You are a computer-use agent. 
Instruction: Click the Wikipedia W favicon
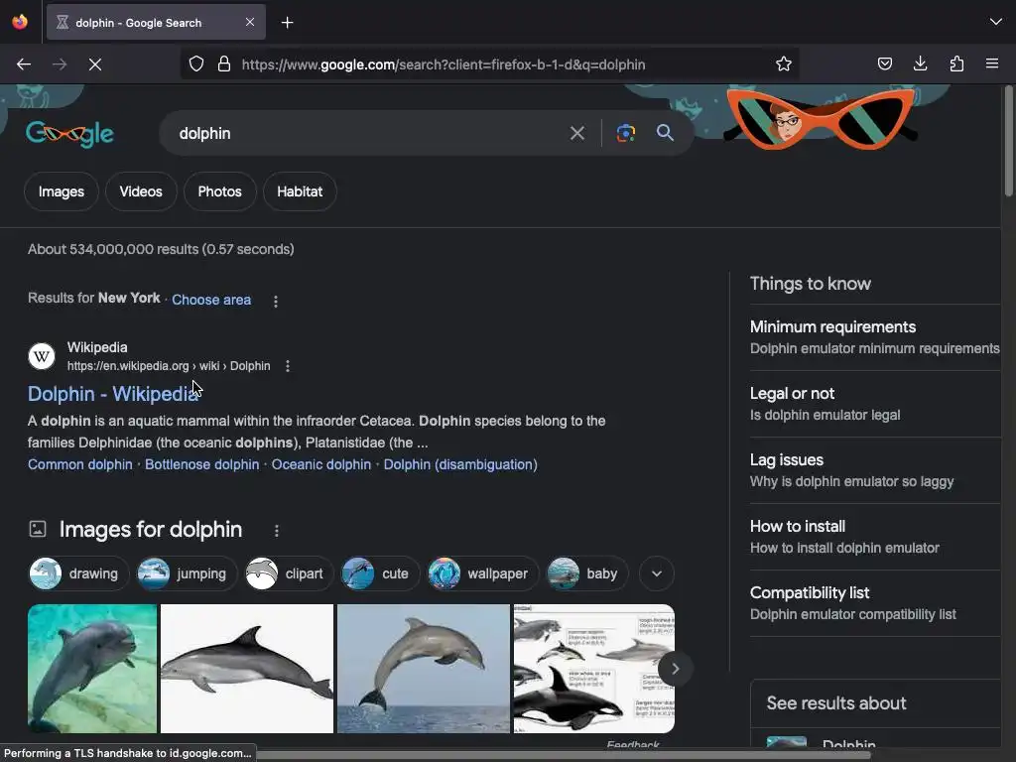click(x=42, y=356)
